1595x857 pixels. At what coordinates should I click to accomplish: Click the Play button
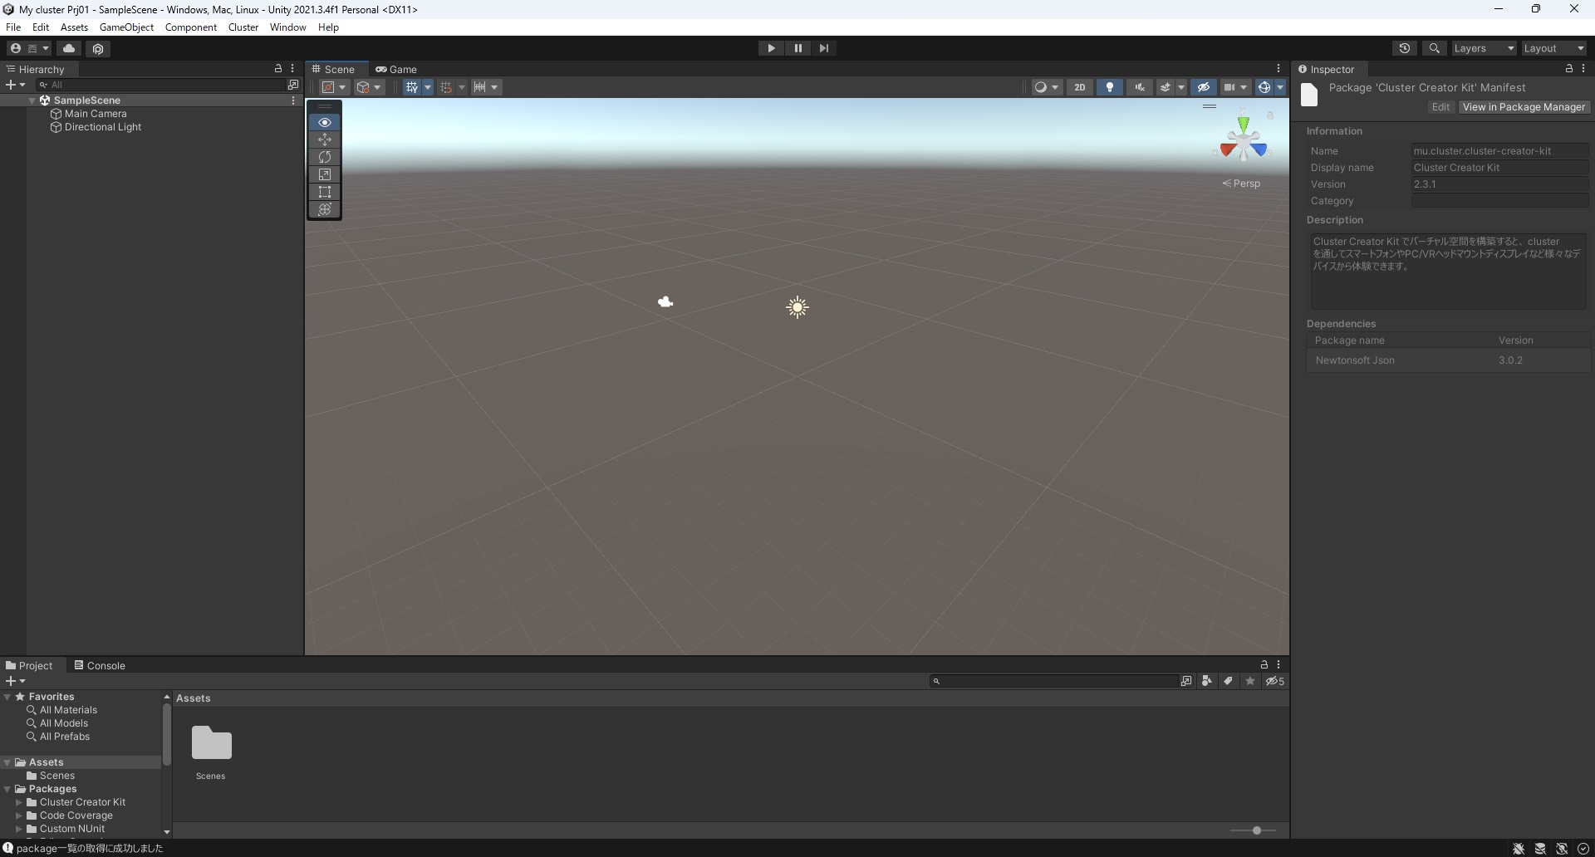point(771,48)
